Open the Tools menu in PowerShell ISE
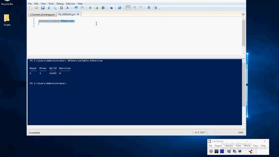The image size is (279, 157). 51,3
